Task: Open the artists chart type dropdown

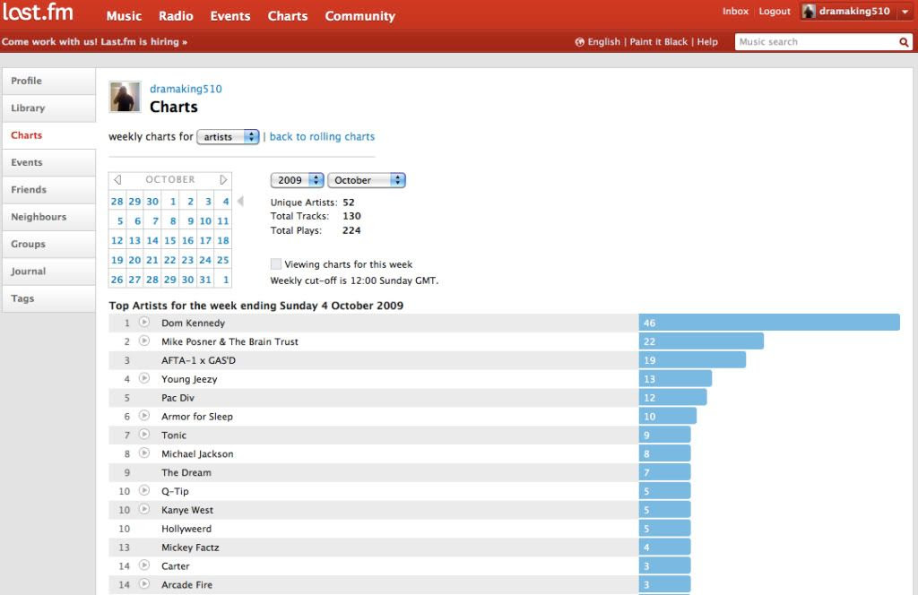Action: click(x=228, y=137)
